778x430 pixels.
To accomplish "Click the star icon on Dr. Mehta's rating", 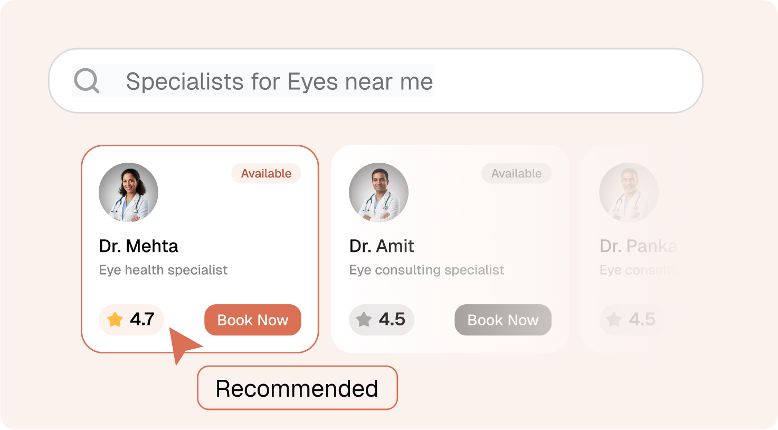I will click(x=114, y=320).
